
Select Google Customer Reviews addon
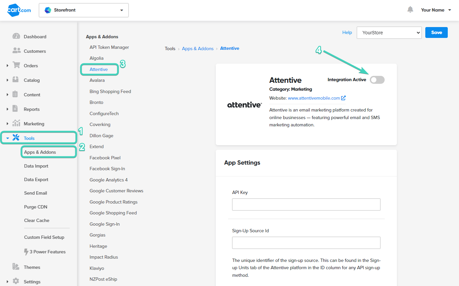(x=116, y=191)
